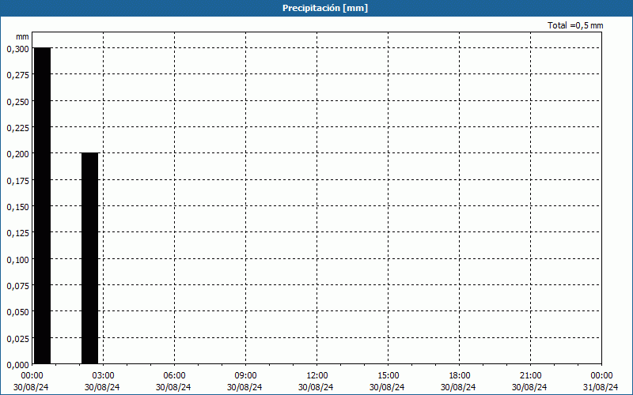Screen dimensions: 633x395
Task: Click the y-axis value 0,300
Action: 17,49
